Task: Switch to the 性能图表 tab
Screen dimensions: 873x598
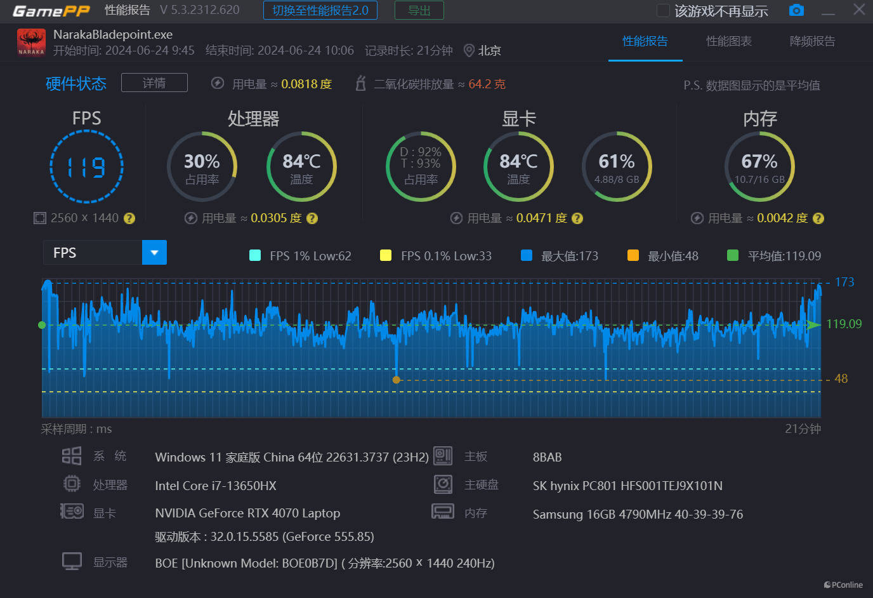Action: point(728,41)
